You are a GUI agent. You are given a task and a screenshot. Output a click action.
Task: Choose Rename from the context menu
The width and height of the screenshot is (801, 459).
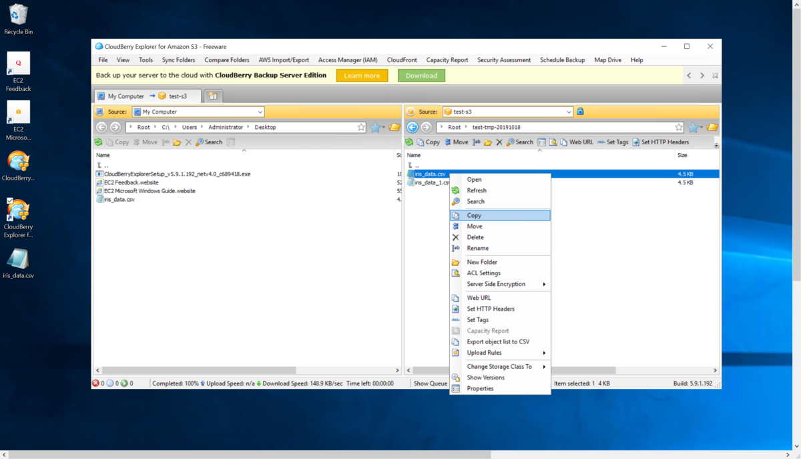(500, 248)
